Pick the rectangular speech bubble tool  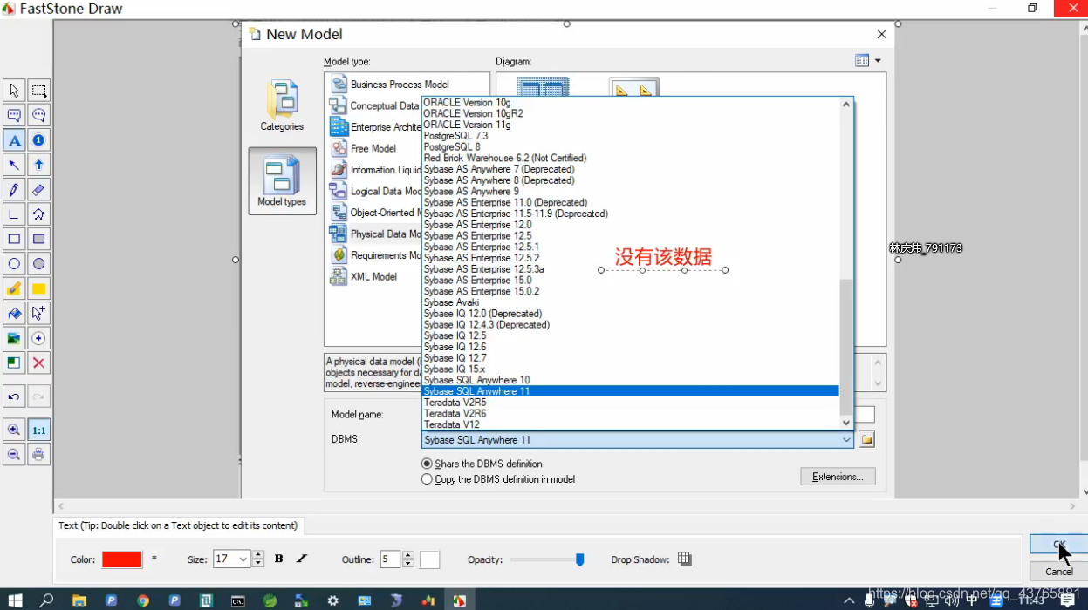(14, 115)
